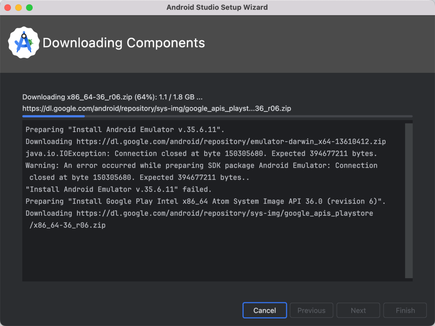Select the Install Android Emulator failed line
Viewport: 435px width, 326px height.
(x=118, y=190)
